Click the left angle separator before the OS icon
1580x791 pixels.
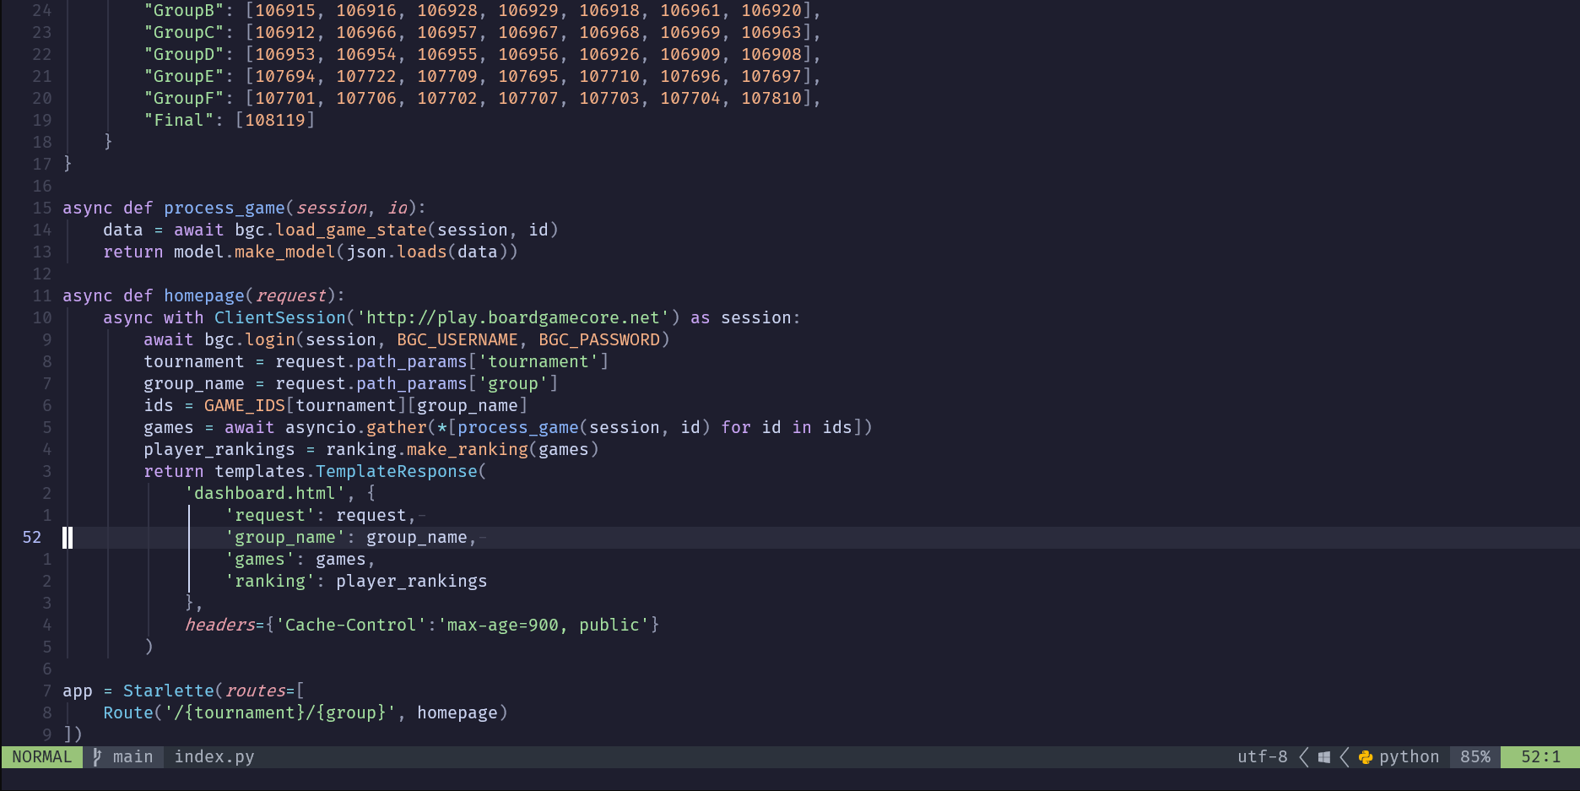(x=1303, y=756)
